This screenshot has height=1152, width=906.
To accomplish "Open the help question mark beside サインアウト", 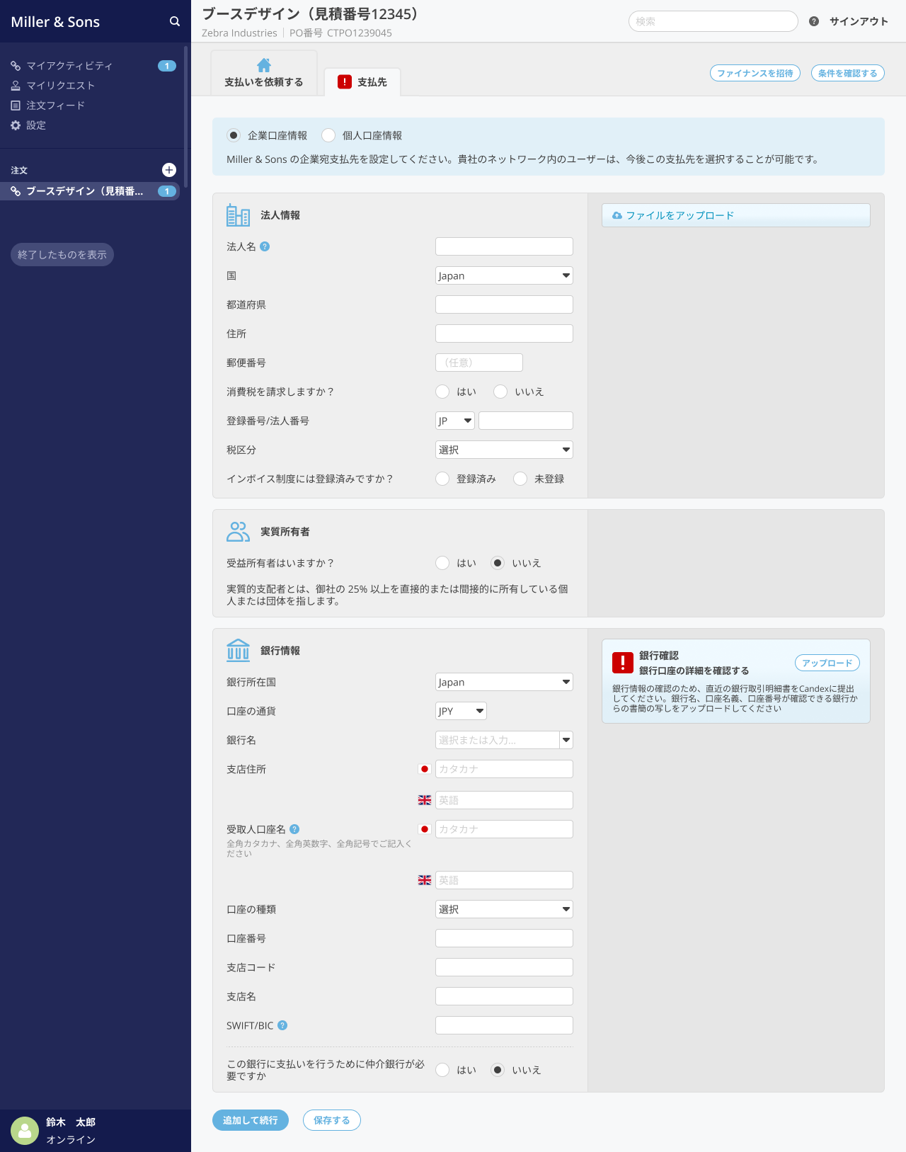I will tap(814, 21).
